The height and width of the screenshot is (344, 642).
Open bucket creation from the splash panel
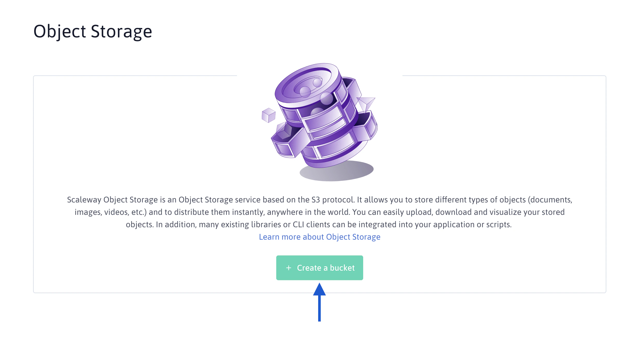coord(320,268)
